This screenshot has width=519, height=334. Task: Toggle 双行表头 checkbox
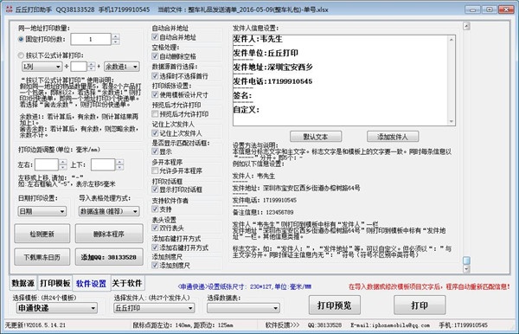click(x=155, y=228)
